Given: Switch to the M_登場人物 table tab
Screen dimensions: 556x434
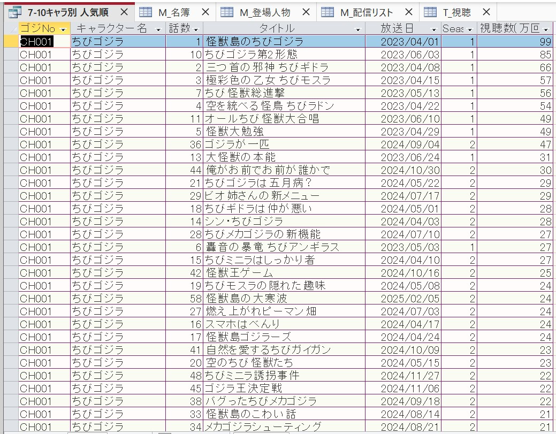Looking at the screenshot, I should (265, 13).
